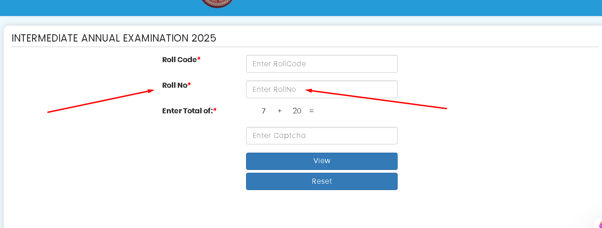Select the Enter Captcha input box
Screen dimensions: 602x228
click(322, 136)
